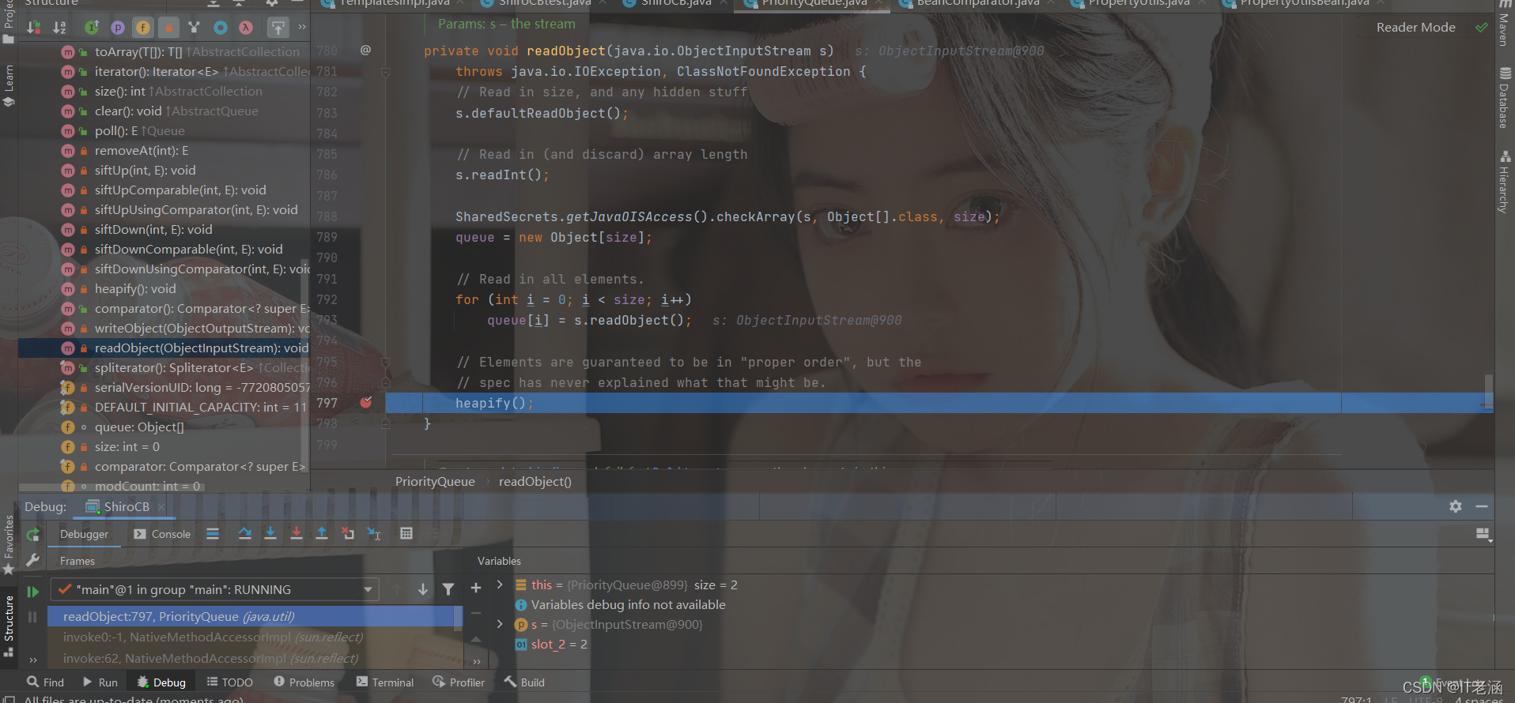Switch to Debugger tab

click(84, 534)
